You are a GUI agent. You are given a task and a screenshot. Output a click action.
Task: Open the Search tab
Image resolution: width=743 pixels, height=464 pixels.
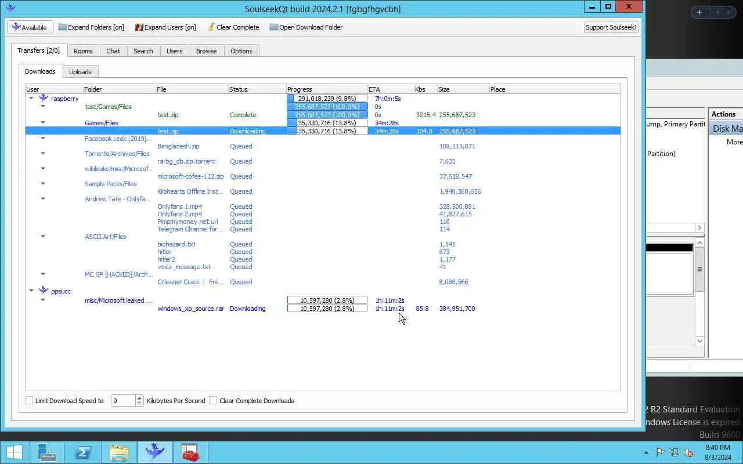coord(143,51)
